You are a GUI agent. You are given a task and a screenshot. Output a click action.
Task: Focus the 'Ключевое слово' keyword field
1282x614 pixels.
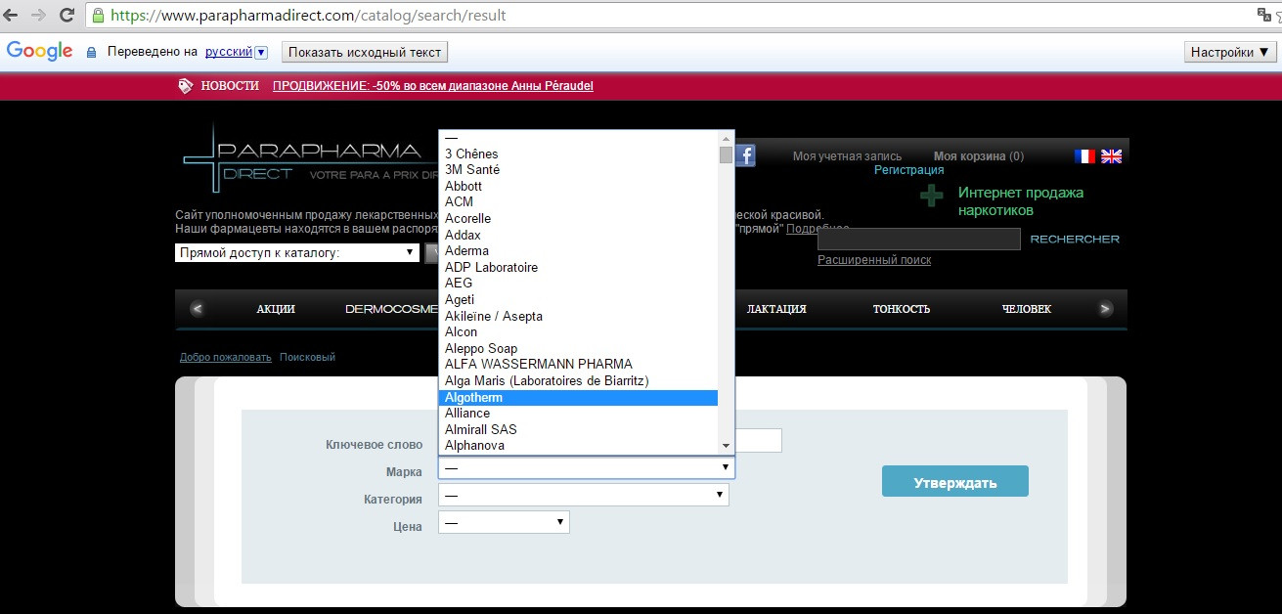point(758,441)
